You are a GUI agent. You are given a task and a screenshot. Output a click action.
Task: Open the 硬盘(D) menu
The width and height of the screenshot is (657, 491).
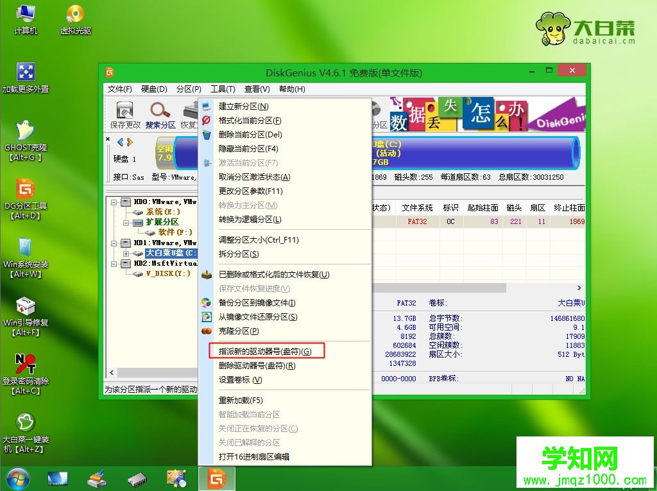tap(153, 89)
